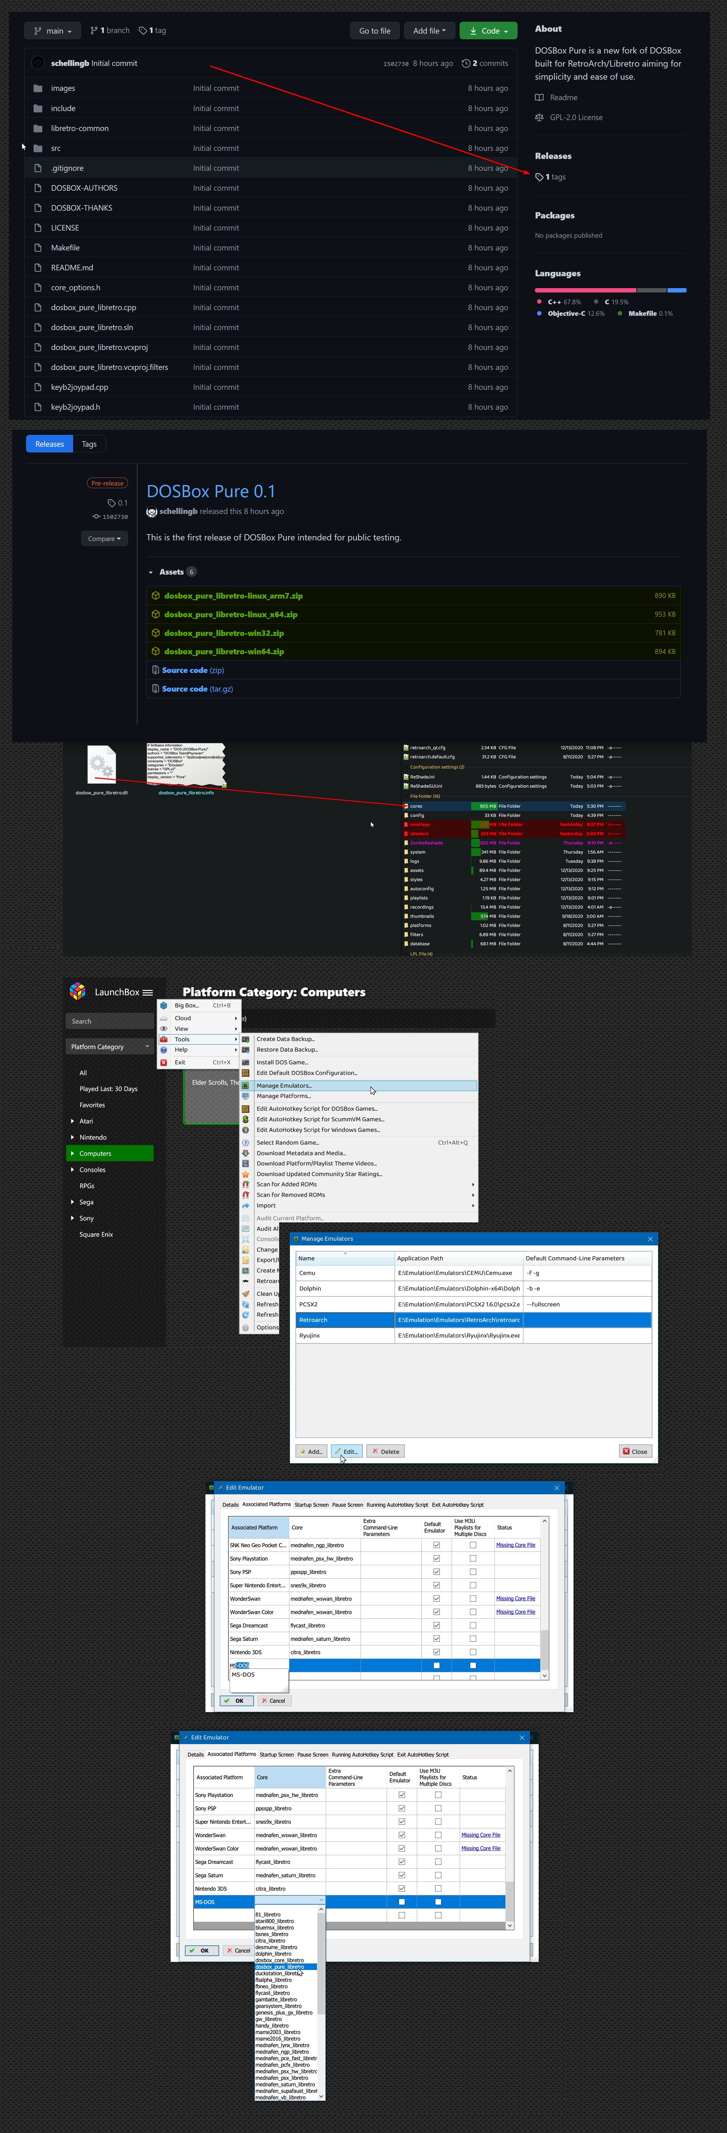Click the tag icon beside 1 tag

(x=143, y=30)
